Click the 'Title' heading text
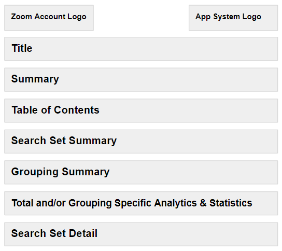This screenshot has width=282, height=251. (x=22, y=48)
